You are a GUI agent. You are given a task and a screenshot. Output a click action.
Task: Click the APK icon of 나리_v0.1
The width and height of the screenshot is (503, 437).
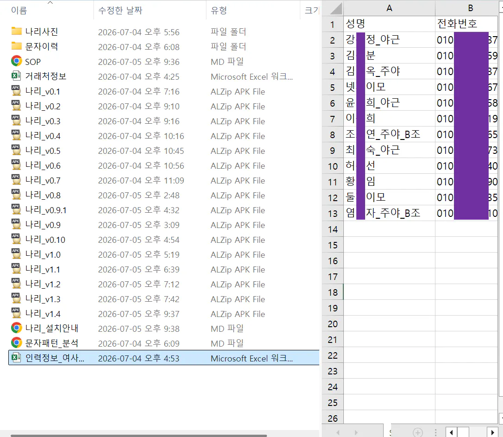[16, 91]
